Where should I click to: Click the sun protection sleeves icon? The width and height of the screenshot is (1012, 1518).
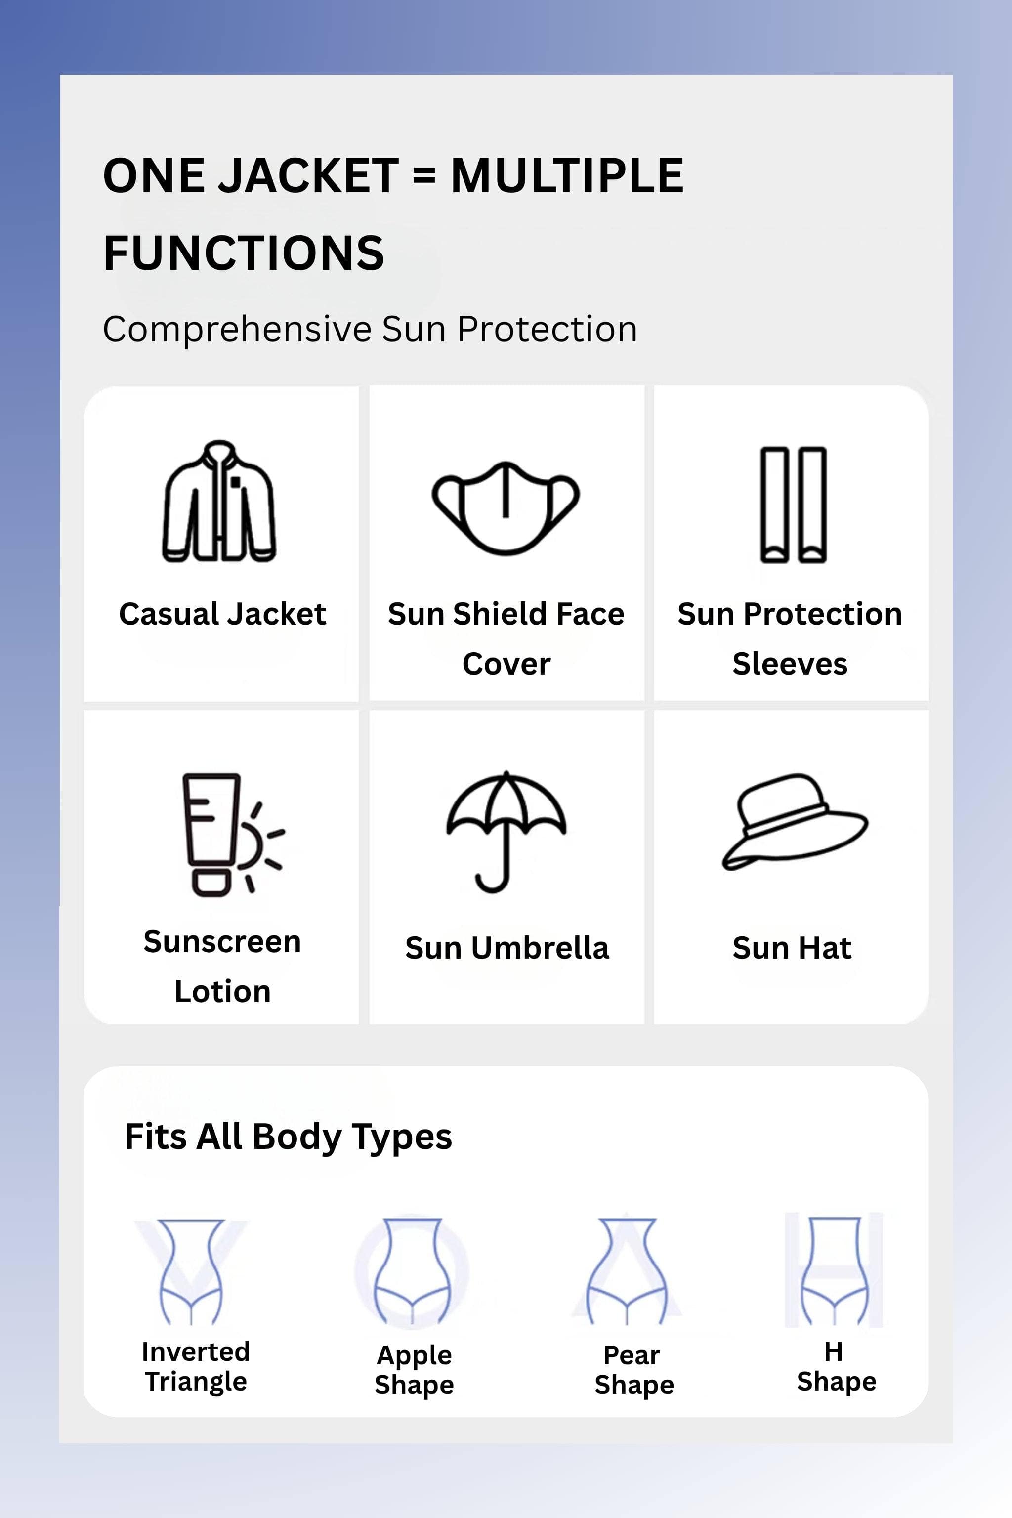coord(793,505)
